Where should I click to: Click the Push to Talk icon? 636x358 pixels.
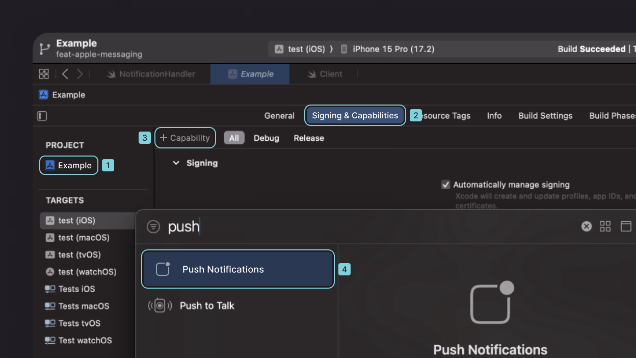click(x=160, y=305)
